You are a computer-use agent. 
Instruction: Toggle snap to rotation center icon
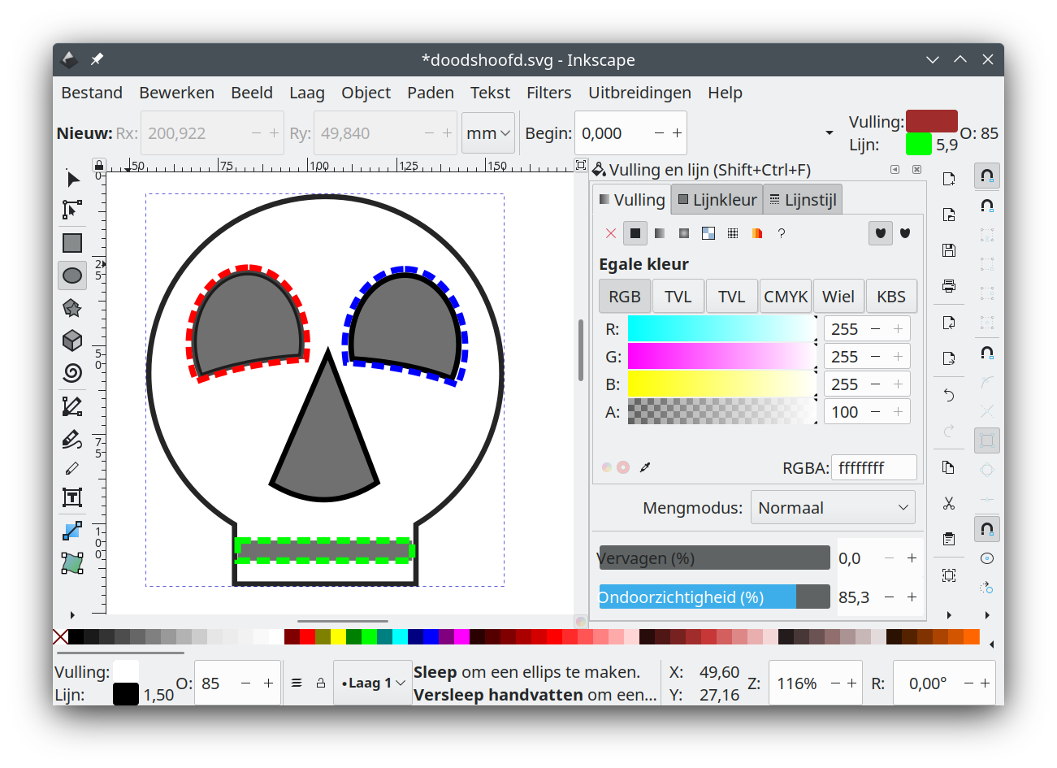click(x=987, y=588)
